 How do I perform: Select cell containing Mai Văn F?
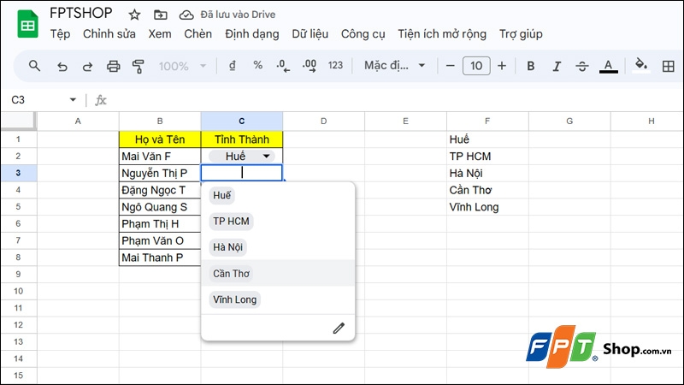(x=160, y=157)
